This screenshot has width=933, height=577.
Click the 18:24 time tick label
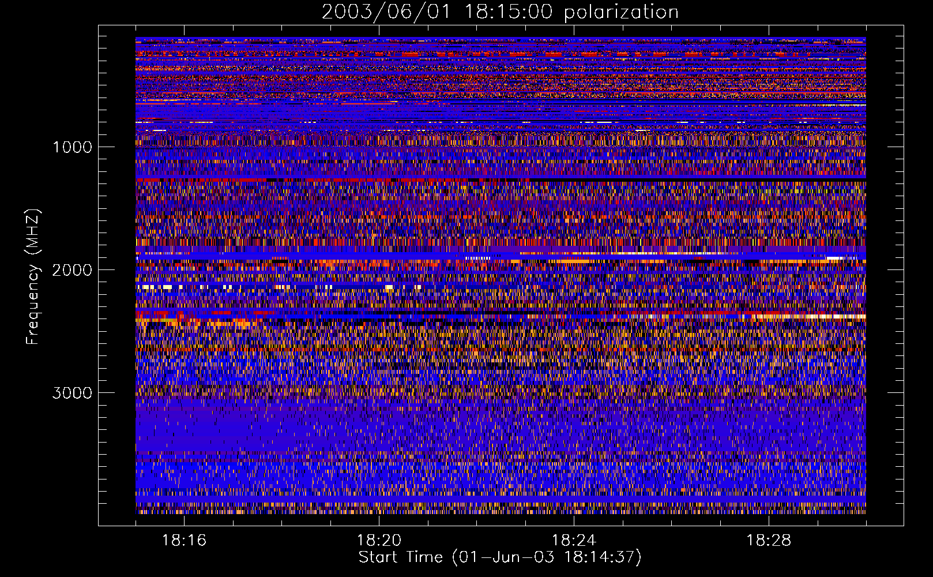pos(574,541)
